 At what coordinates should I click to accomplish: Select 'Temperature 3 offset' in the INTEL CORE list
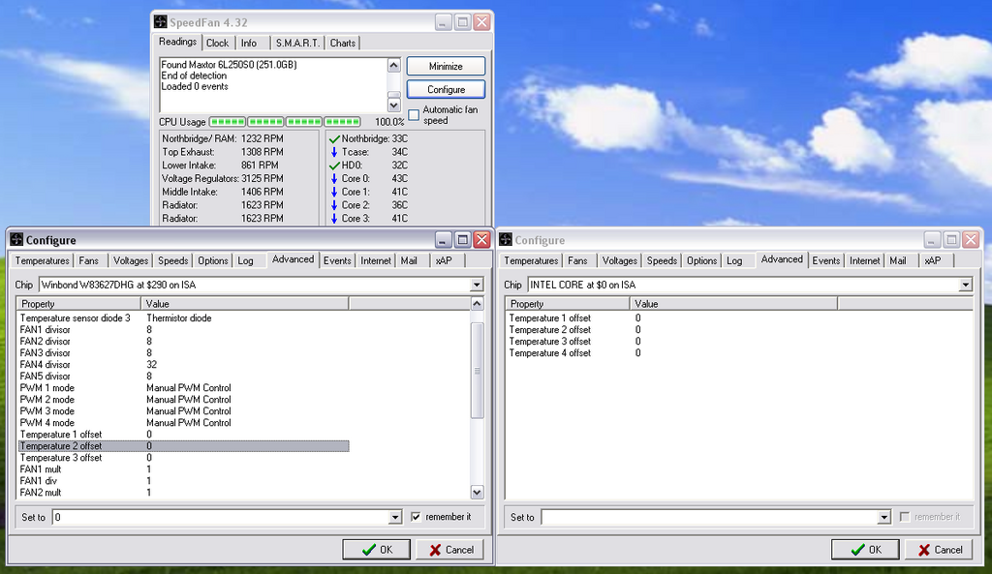pyautogui.click(x=672, y=342)
